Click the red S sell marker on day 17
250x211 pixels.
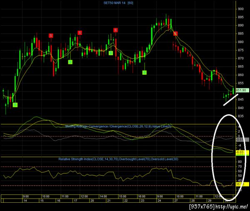(x=80, y=33)
